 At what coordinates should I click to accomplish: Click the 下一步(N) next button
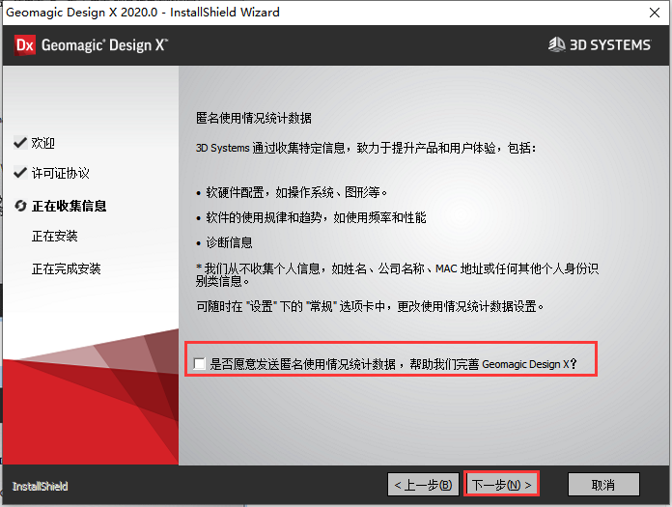[501, 485]
